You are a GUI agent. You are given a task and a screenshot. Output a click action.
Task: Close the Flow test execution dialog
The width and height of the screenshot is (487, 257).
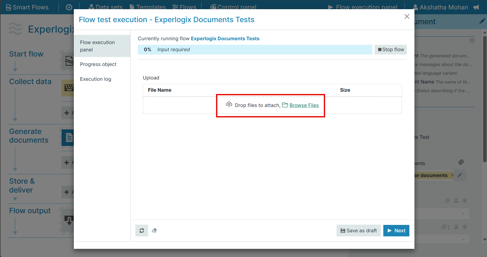pyautogui.click(x=407, y=17)
